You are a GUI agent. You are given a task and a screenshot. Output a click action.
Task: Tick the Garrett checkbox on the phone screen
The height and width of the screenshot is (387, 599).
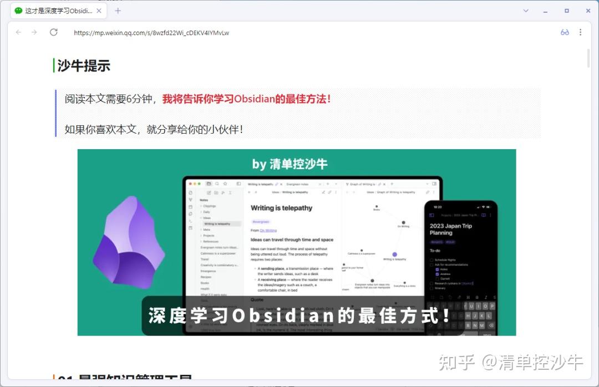click(x=437, y=279)
